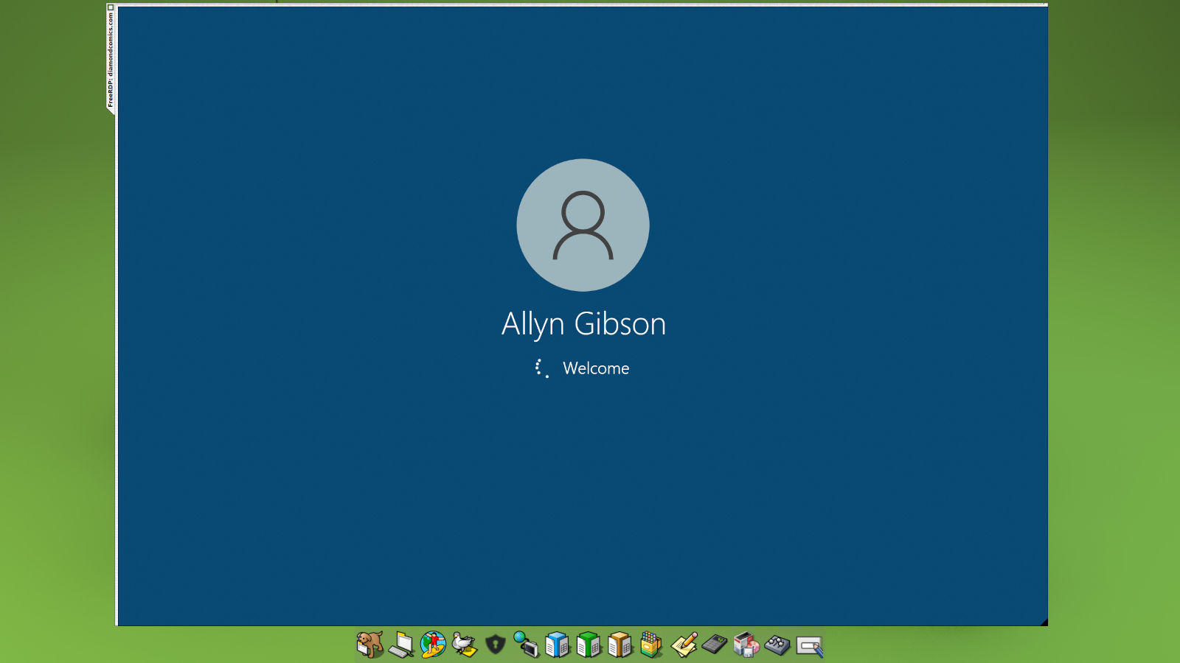Open the crayon box icon in dock
The image size is (1180, 663).
pos(651,645)
